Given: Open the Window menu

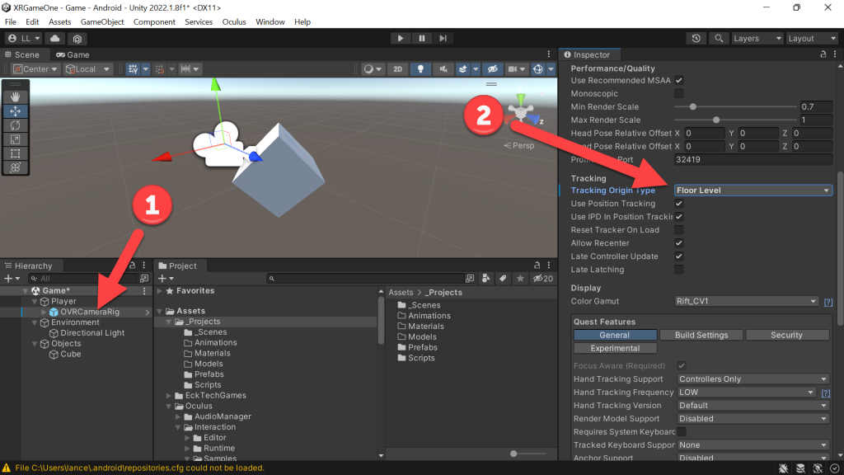Looking at the screenshot, I should [x=270, y=22].
